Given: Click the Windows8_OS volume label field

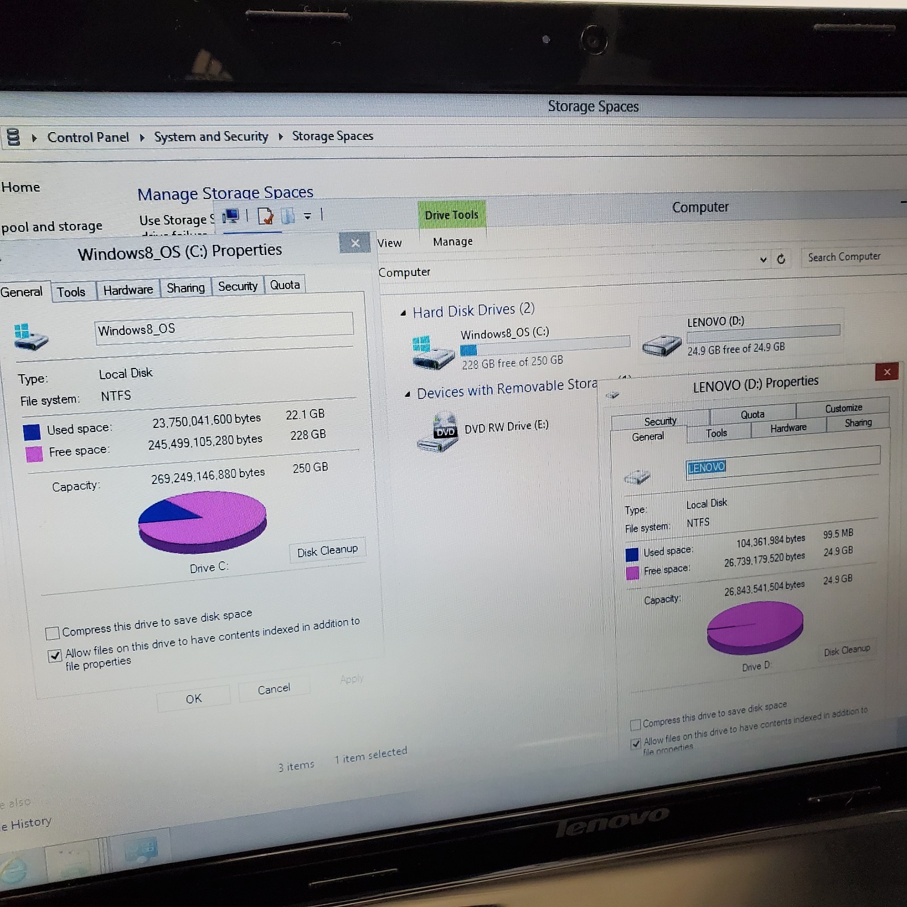Looking at the screenshot, I should (x=224, y=327).
